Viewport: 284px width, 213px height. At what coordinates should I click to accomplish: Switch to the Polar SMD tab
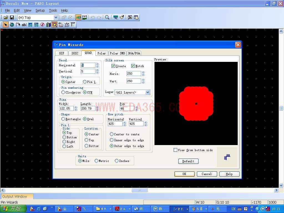click(x=117, y=53)
